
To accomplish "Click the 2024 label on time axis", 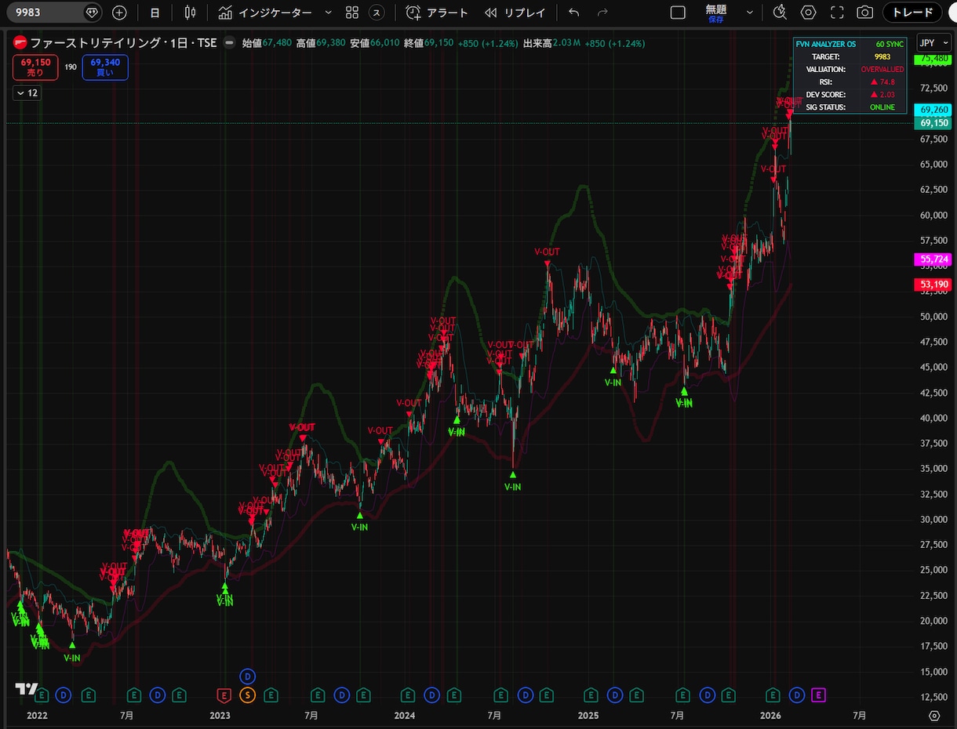I will click(405, 715).
